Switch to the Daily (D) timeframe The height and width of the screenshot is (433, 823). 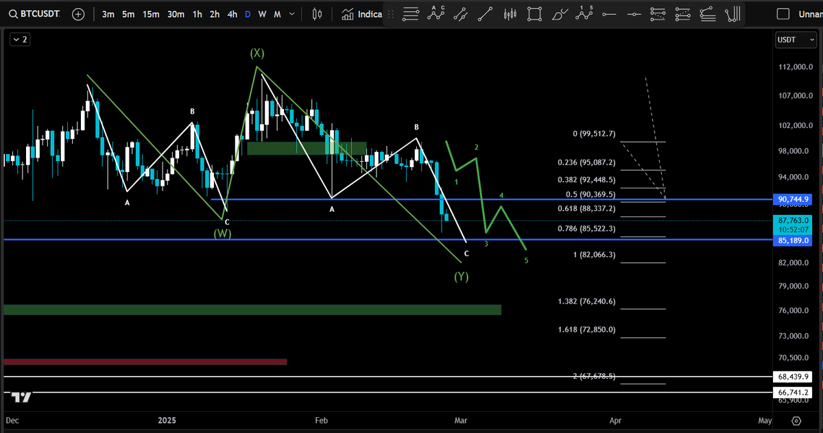point(248,14)
